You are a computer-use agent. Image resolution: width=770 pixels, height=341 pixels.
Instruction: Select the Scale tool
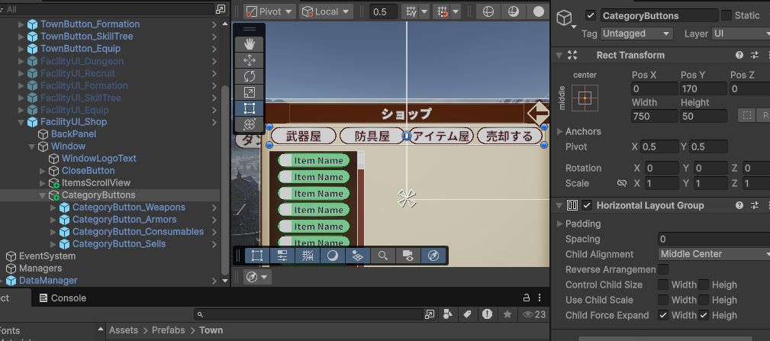click(250, 92)
